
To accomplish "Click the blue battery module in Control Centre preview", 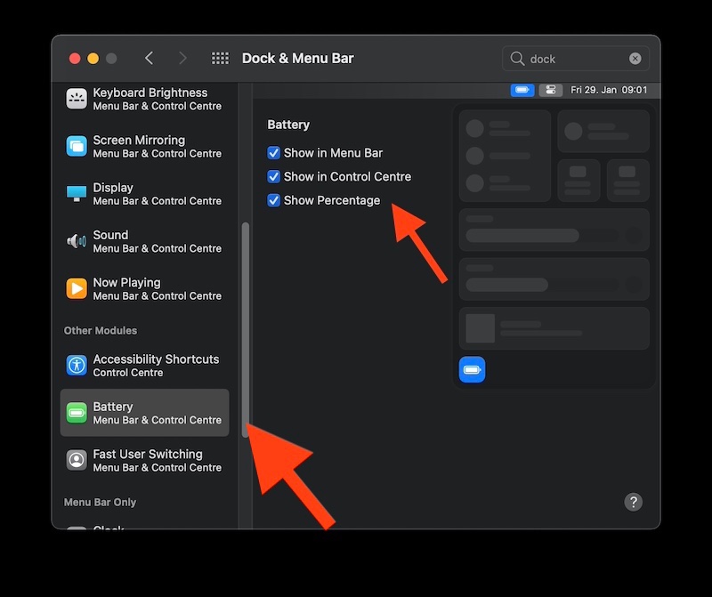I will pyautogui.click(x=472, y=369).
